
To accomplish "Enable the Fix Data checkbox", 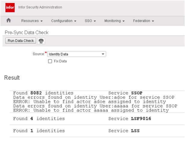I will click(x=50, y=61).
